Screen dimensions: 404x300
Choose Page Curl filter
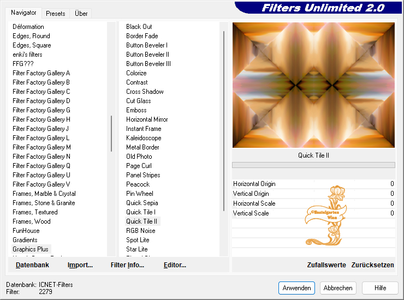click(x=139, y=166)
